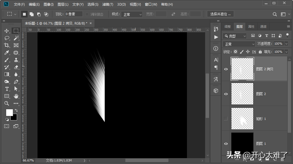This screenshot has width=293, height=164.
Task: Click the 选择并遮住 button
Action: [221, 14]
